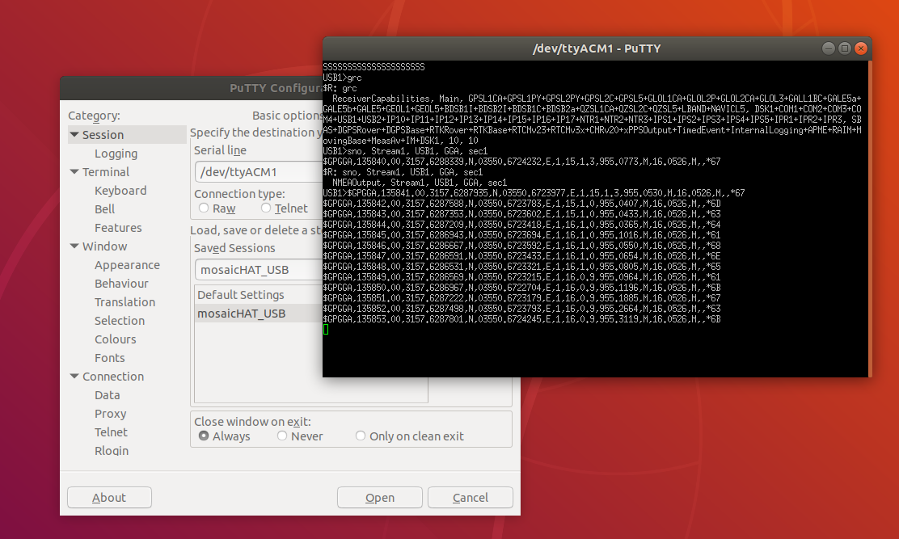Click the "$R: grc" reply line
The image size is (899, 539).
(x=340, y=88)
